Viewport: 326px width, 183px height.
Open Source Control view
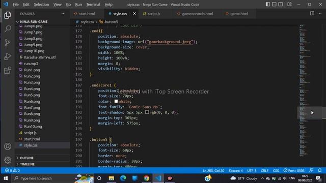[x=8, y=43]
